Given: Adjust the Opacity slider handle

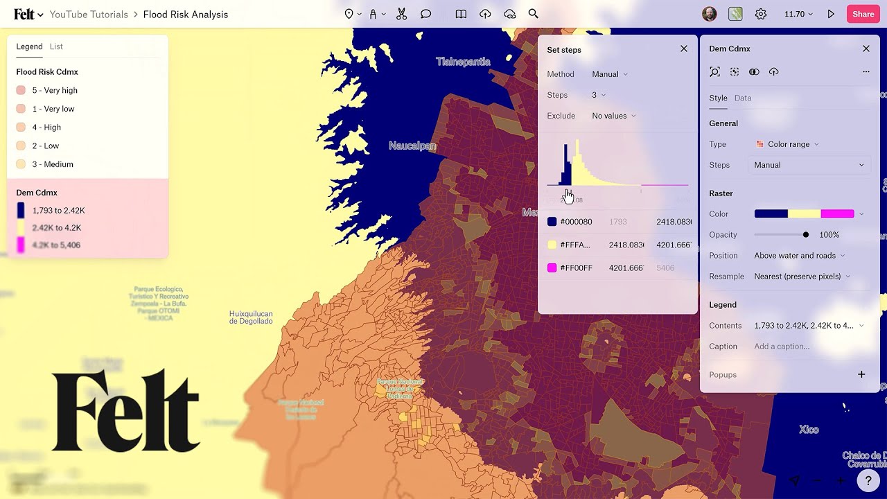Looking at the screenshot, I should click(805, 235).
